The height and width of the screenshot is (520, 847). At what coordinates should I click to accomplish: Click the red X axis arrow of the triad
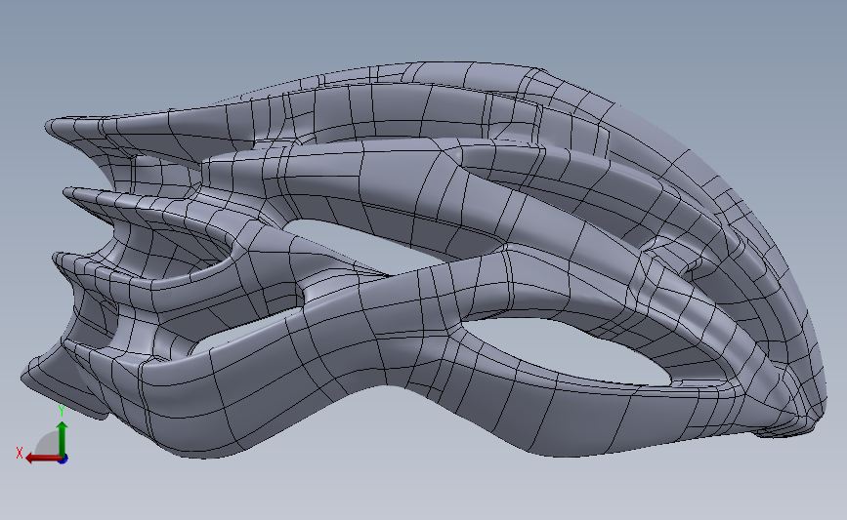[x=42, y=459]
